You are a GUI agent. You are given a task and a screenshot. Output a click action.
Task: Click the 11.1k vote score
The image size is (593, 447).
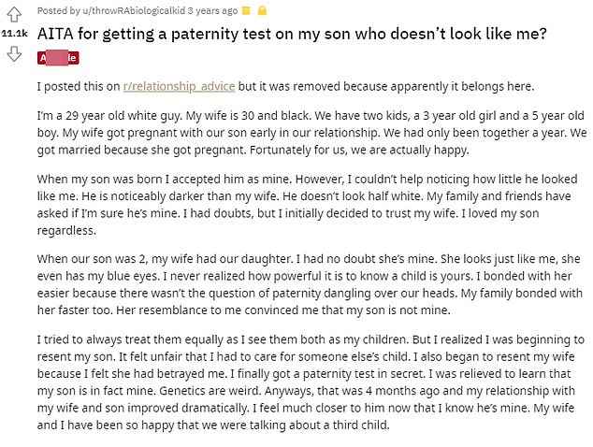[x=14, y=34]
